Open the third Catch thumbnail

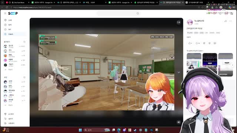point(226,65)
